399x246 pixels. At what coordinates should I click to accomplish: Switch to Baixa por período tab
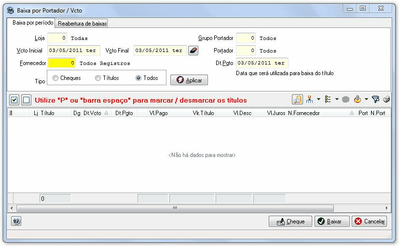pos(33,23)
